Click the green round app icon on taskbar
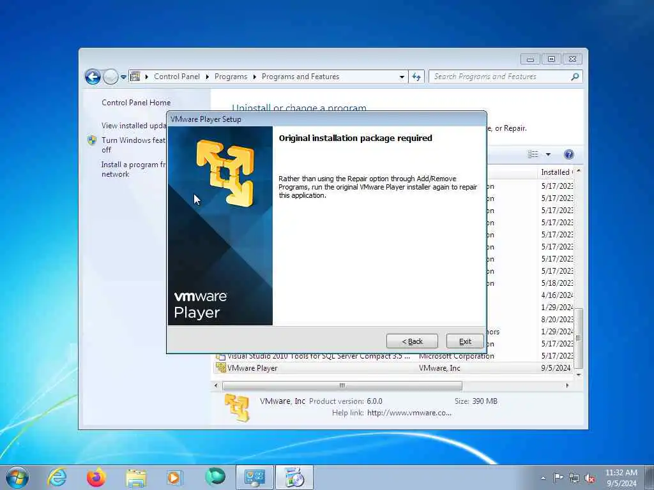This screenshot has height=490, width=654. coord(215,476)
